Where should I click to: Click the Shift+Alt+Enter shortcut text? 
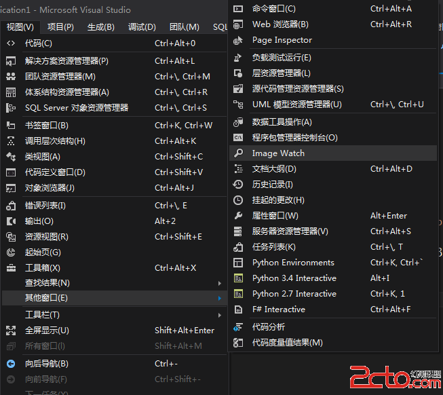tap(185, 331)
